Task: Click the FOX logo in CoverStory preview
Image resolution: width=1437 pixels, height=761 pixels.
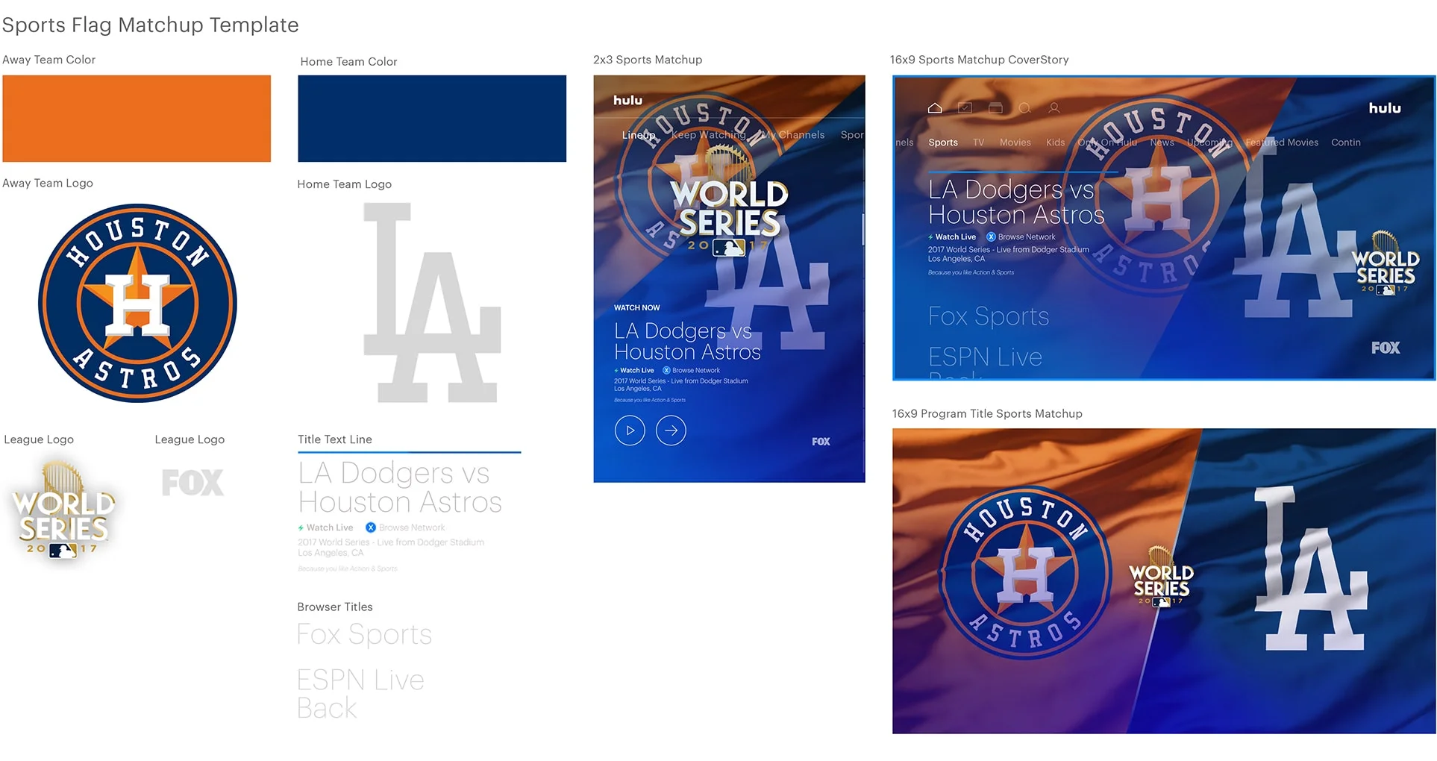Action: 1386,348
